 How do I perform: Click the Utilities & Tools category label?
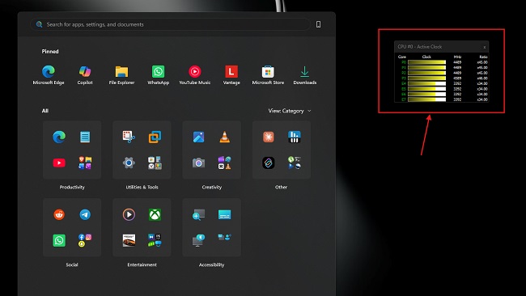[x=142, y=187]
